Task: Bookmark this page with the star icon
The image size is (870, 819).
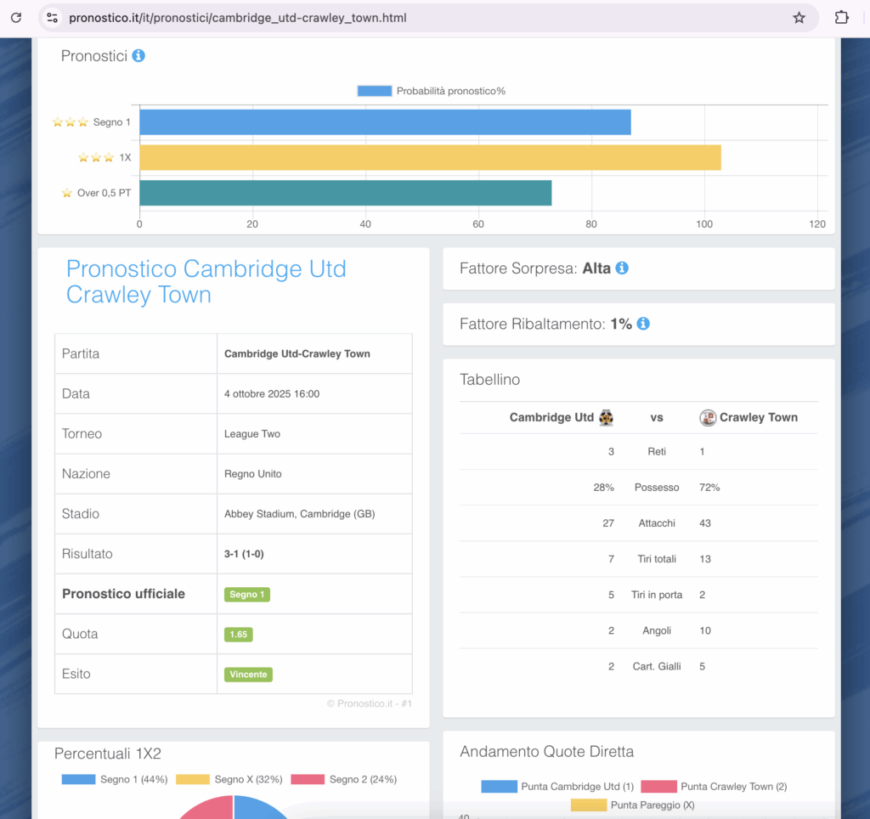Action: (799, 17)
